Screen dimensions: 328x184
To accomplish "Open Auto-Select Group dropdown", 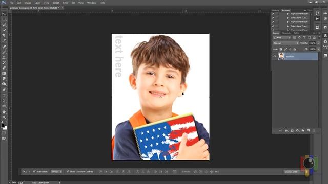I will [56, 172].
